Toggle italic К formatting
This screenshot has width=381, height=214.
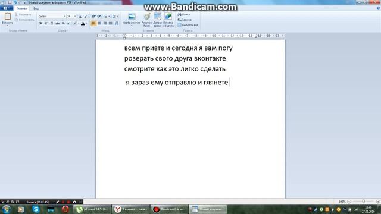pyautogui.click(x=46, y=23)
